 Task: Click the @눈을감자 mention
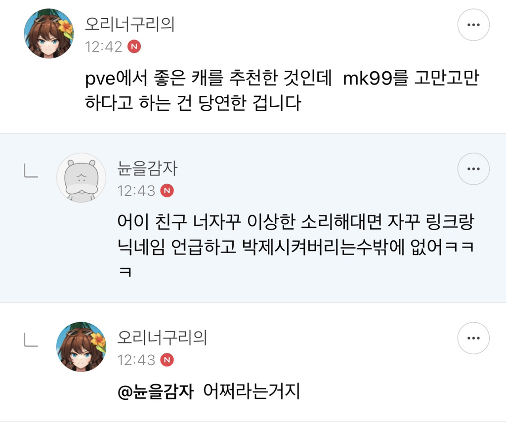153,392
